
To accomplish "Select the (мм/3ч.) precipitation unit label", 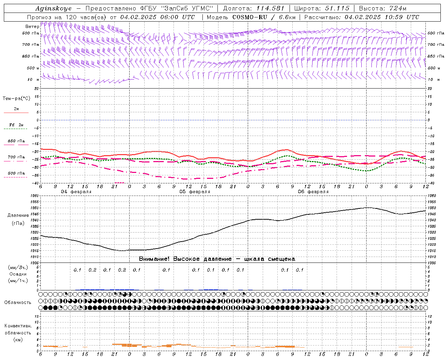I will [x=18, y=267].
